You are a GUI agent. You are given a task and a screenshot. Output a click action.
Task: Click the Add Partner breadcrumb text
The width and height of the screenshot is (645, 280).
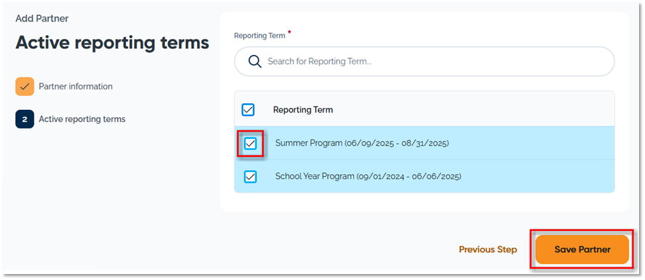pyautogui.click(x=42, y=19)
